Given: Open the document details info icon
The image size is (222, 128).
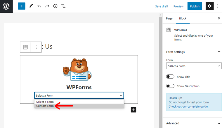Looking at the screenshot, I should 55,6.
